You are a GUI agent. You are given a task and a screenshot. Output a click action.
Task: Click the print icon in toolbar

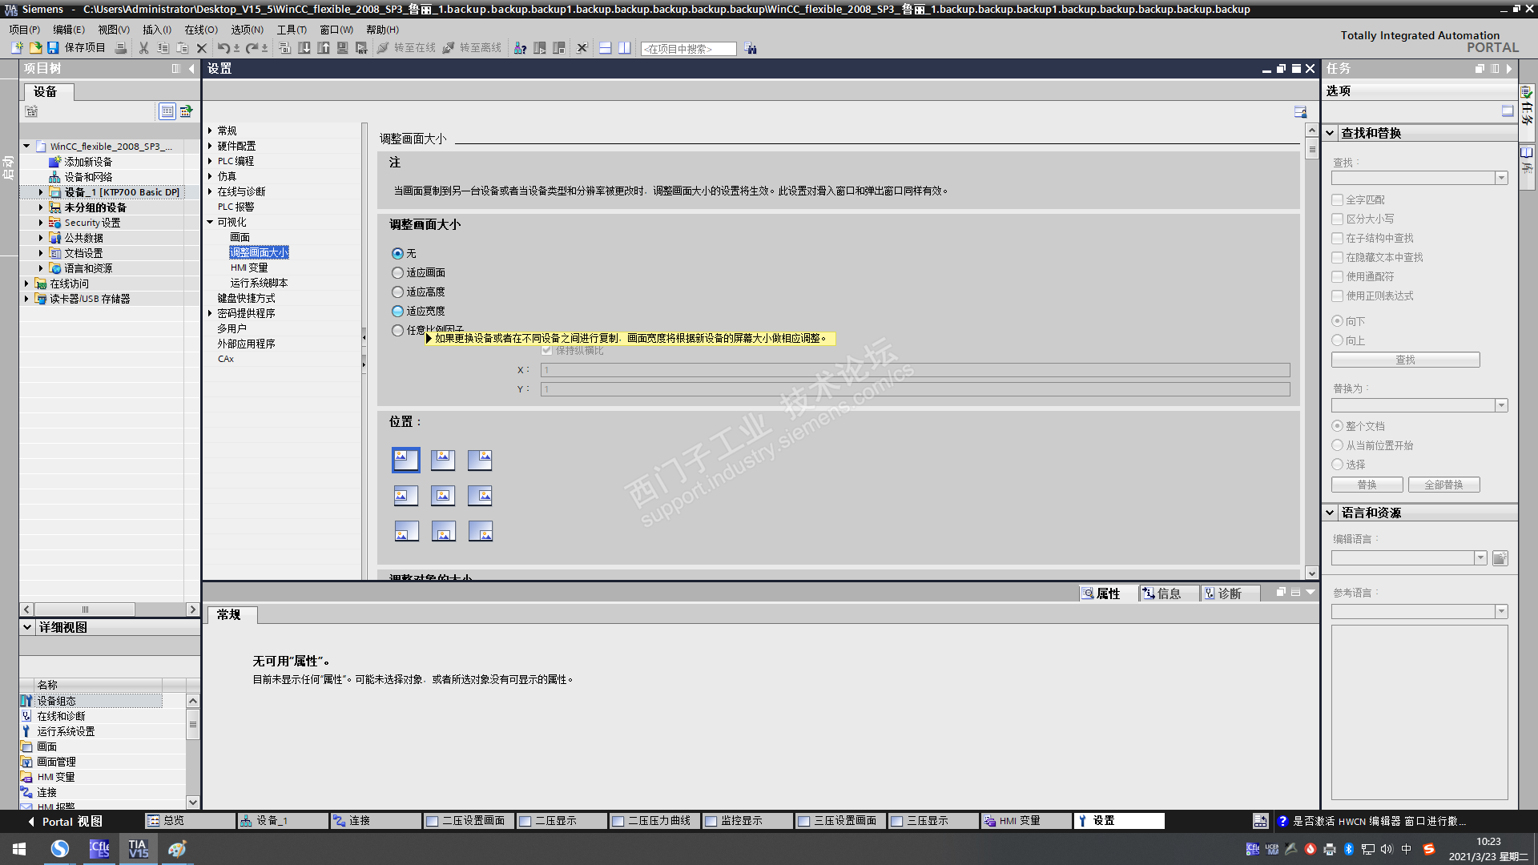click(121, 48)
